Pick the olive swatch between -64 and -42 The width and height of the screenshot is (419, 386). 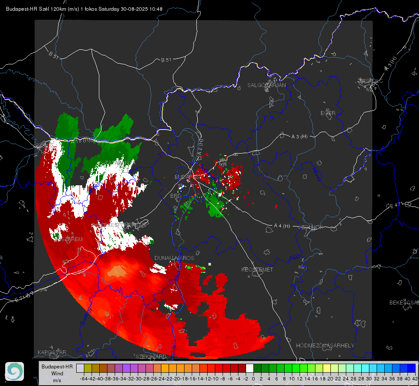coord(88,368)
